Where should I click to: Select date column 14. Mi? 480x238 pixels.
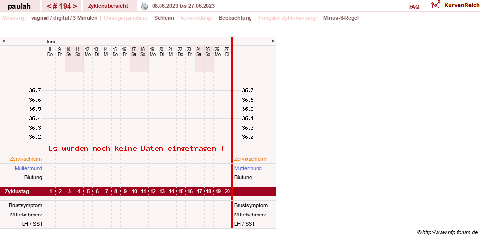pyautogui.click(x=106, y=52)
